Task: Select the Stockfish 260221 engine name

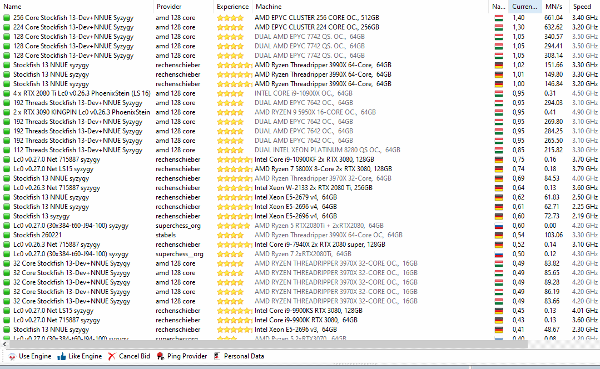Action: (37, 235)
